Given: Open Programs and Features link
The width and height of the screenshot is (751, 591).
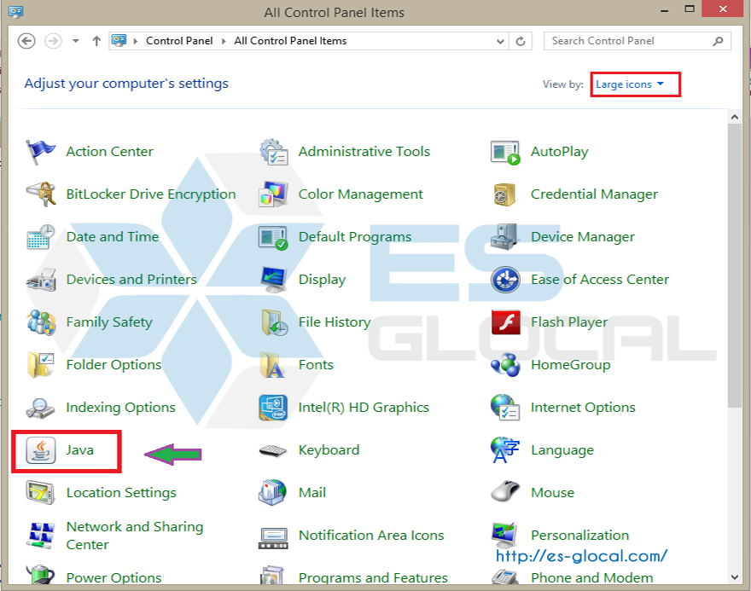Looking at the screenshot, I should tap(373, 577).
